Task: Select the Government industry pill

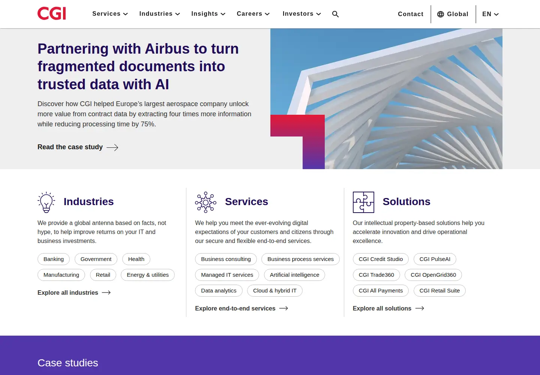Action: point(96,259)
